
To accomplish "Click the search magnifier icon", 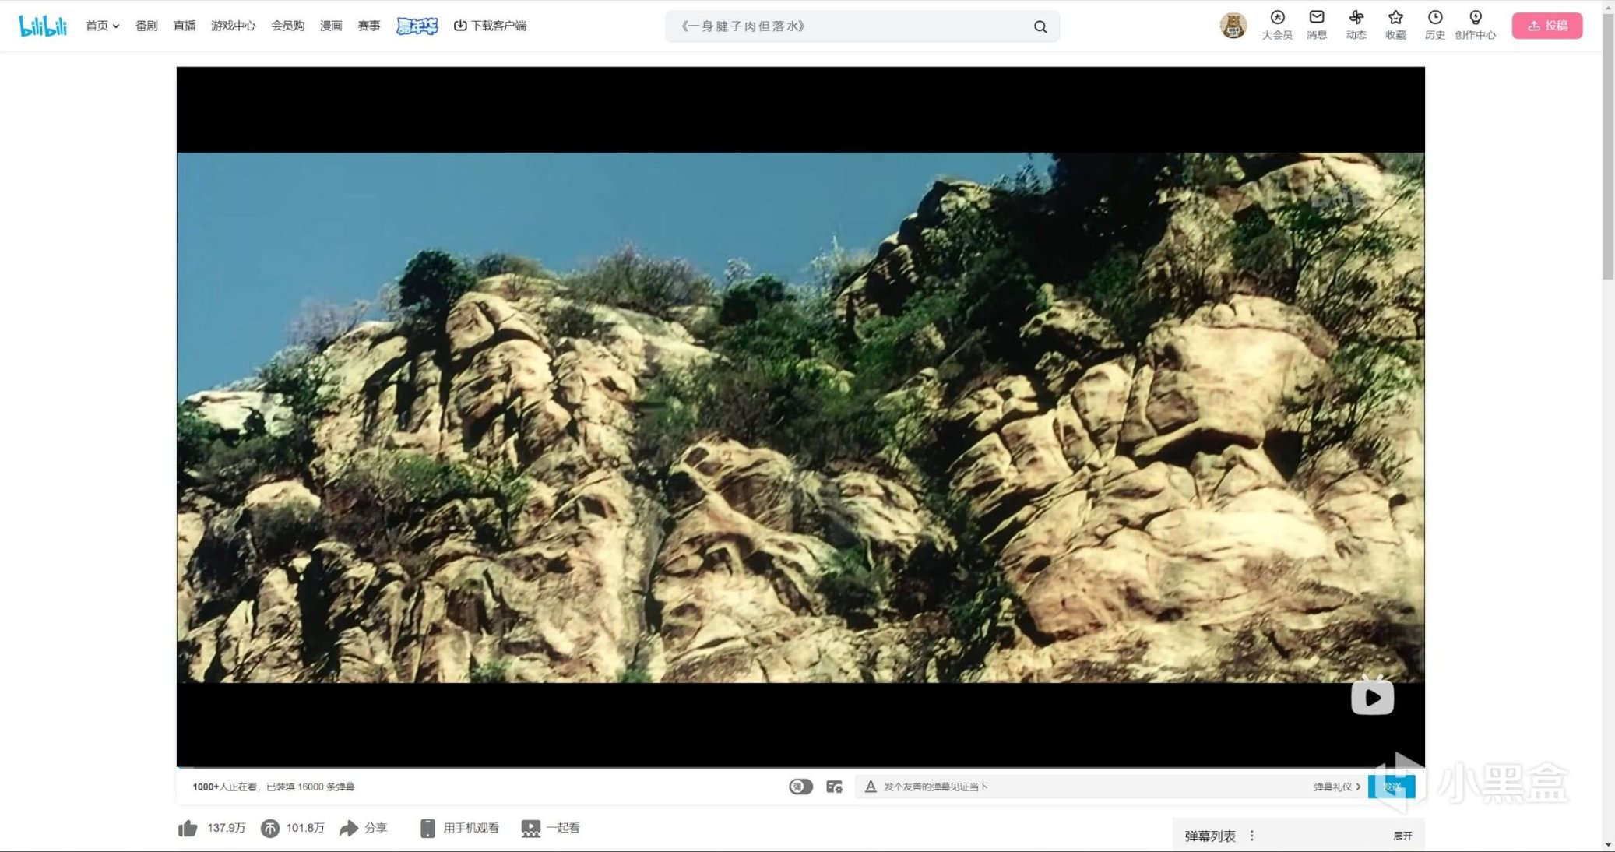I will click(1040, 26).
